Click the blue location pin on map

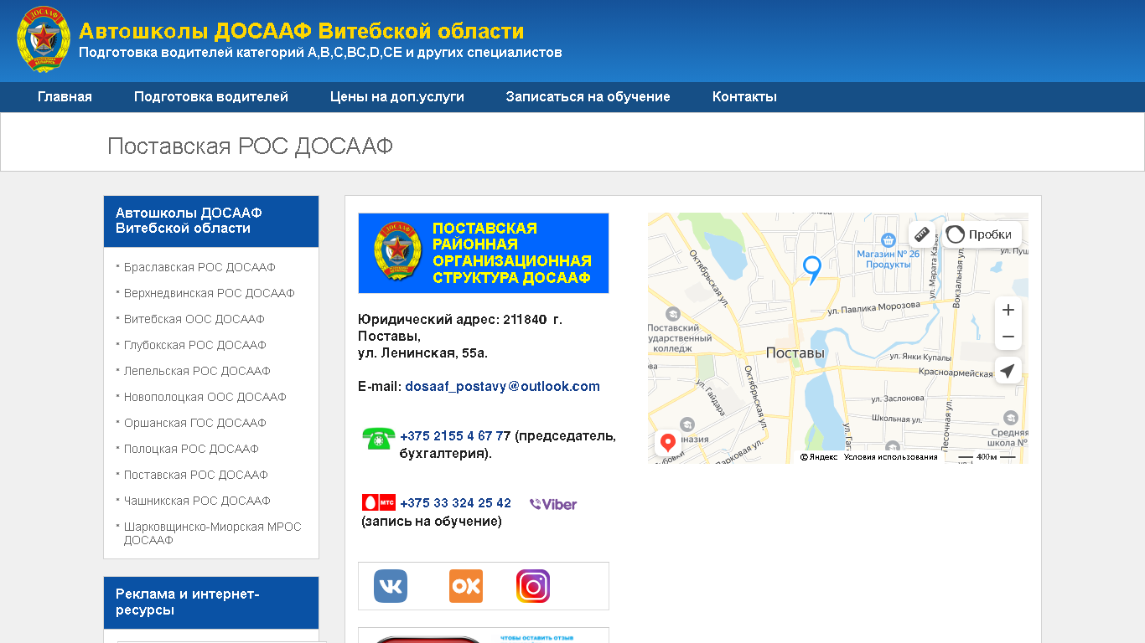pyautogui.click(x=811, y=270)
